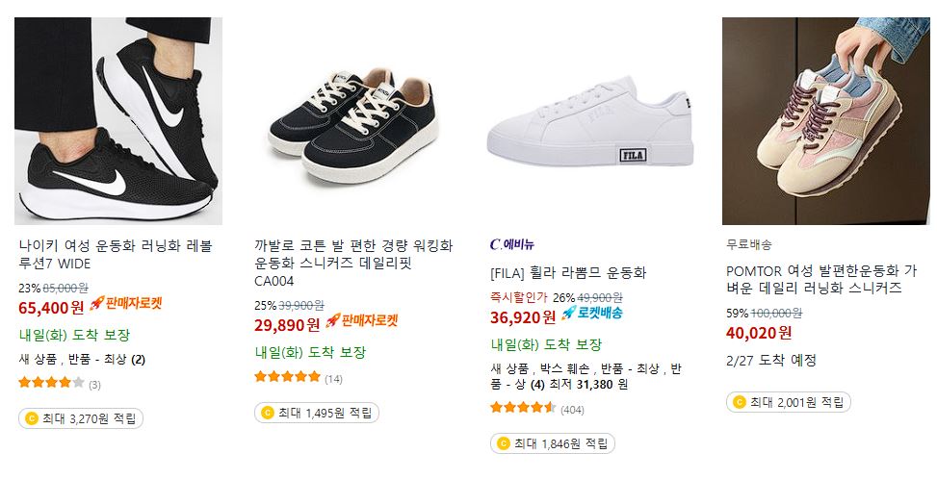Click the four-star rating with 3 reviews
The width and height of the screenshot is (937, 479).
60,383
